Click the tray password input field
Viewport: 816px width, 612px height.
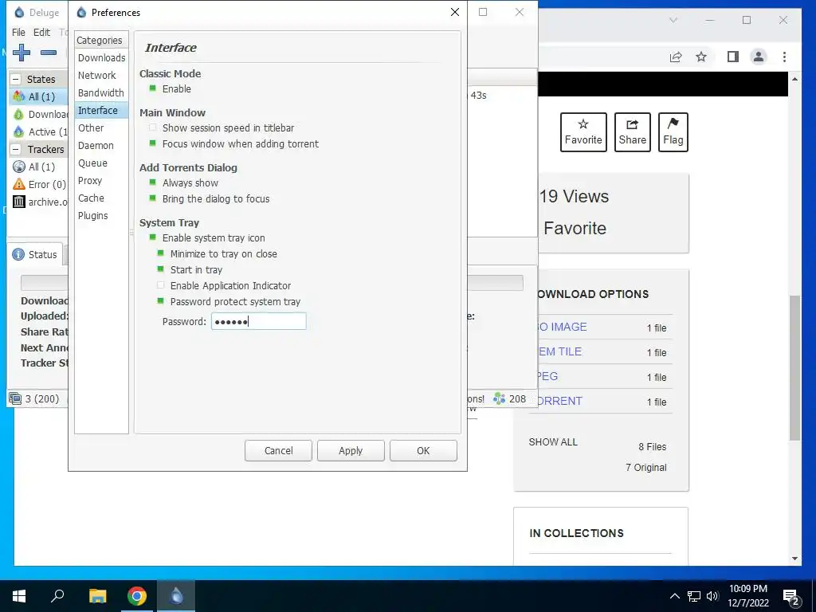(259, 322)
